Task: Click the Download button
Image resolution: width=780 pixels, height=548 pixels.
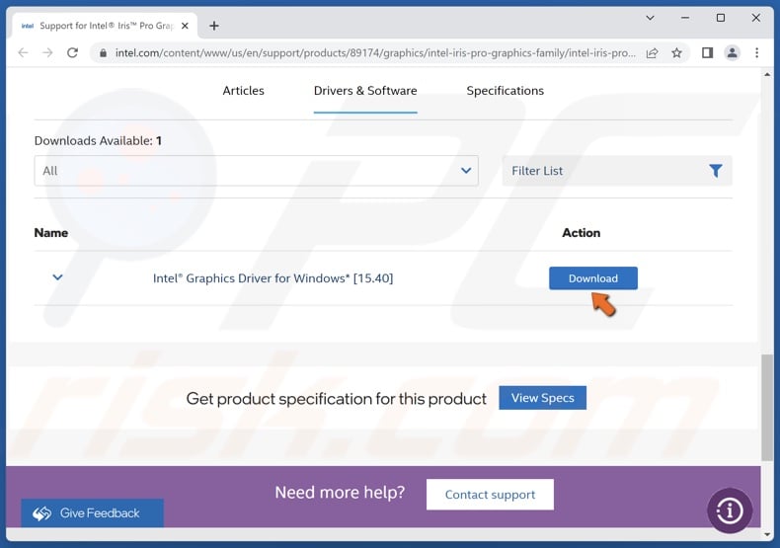Action: 593,278
